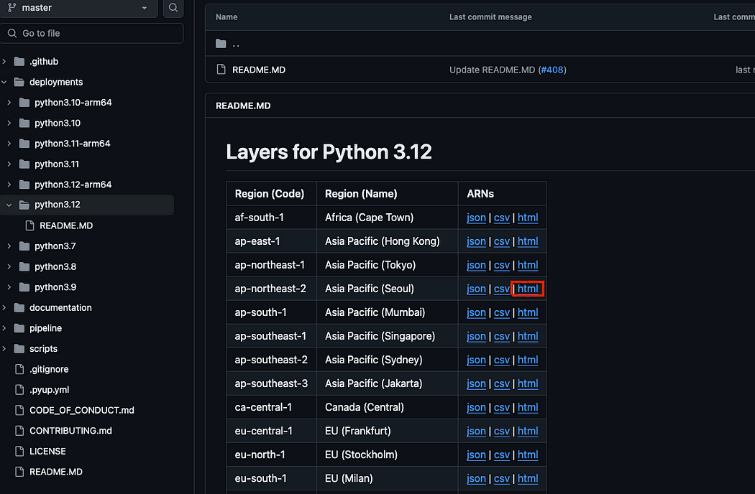The width and height of the screenshot is (755, 494).
Task: Open csv link for ap-south-1 Mumbai
Action: click(x=502, y=312)
